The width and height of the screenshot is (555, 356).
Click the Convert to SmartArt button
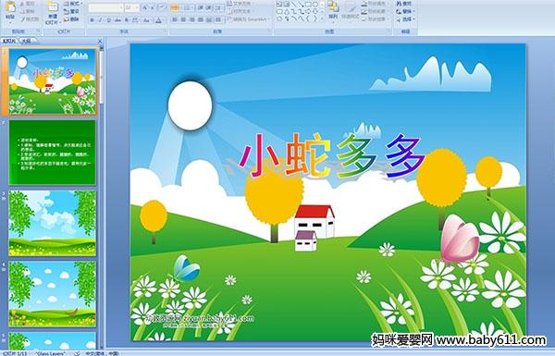coord(249,19)
